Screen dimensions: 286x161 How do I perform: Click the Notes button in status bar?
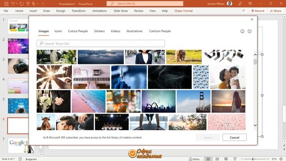click(x=194, y=159)
